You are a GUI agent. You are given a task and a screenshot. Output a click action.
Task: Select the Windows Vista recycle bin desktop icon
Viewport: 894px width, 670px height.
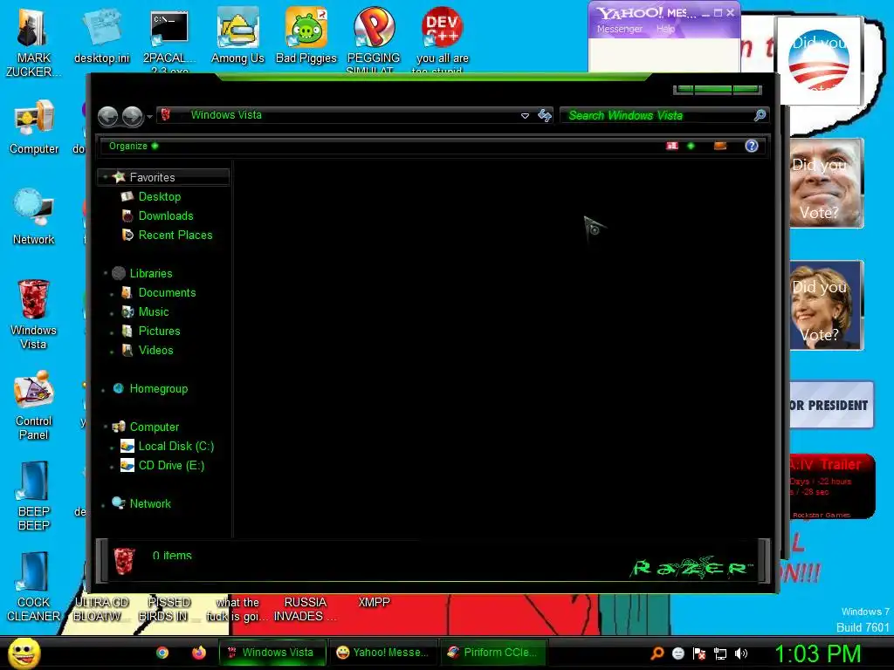coord(34,314)
